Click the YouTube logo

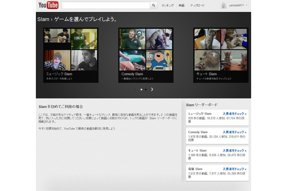click(x=48, y=5)
